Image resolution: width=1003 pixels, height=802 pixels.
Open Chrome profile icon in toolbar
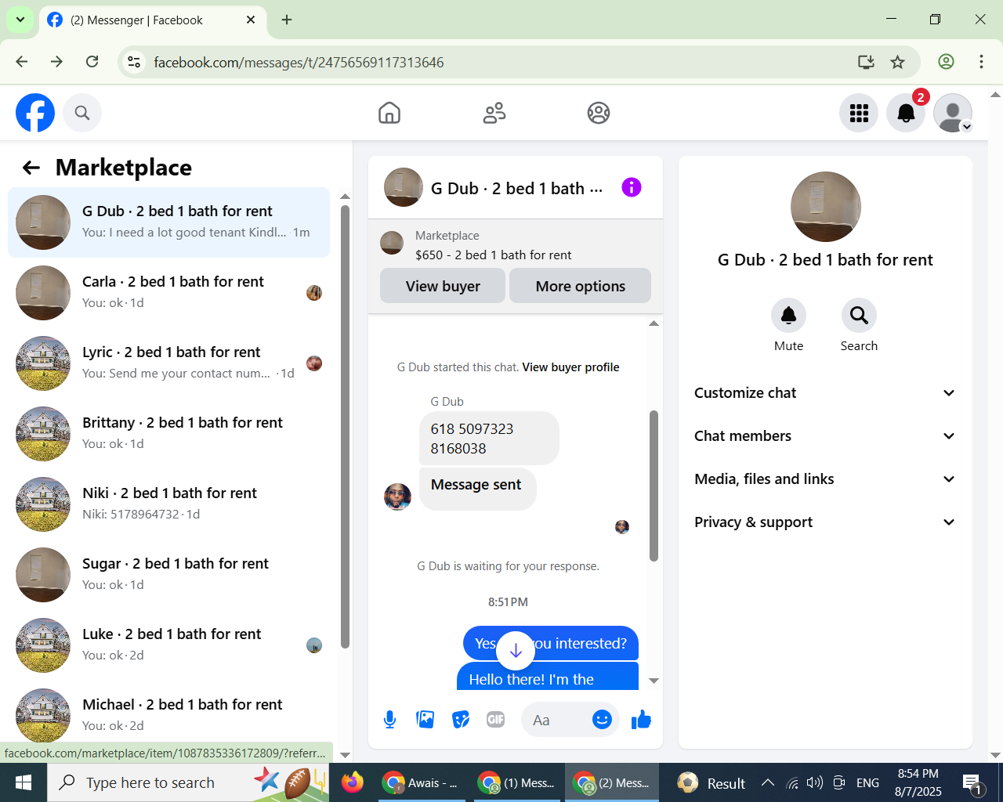[946, 62]
